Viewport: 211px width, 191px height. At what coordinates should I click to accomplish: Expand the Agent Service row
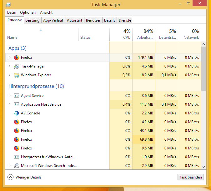(x=9, y=96)
